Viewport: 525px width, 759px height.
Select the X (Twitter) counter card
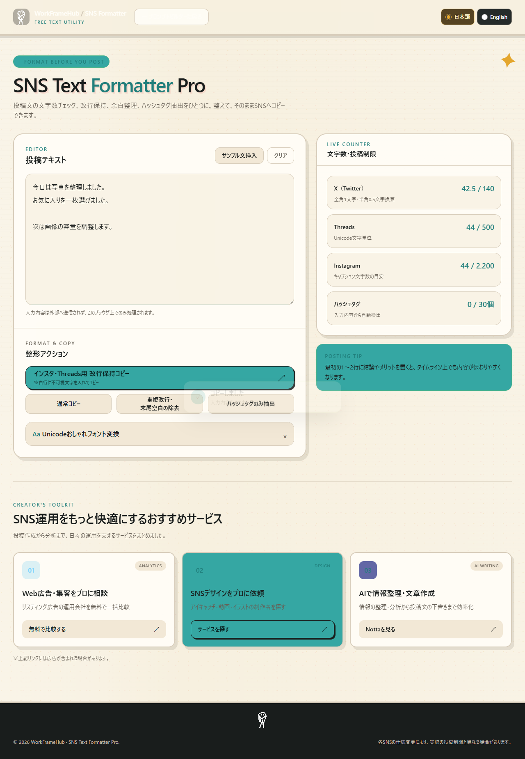414,193
